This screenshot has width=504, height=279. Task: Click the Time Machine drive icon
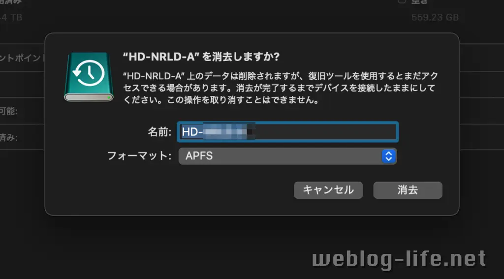click(x=89, y=77)
